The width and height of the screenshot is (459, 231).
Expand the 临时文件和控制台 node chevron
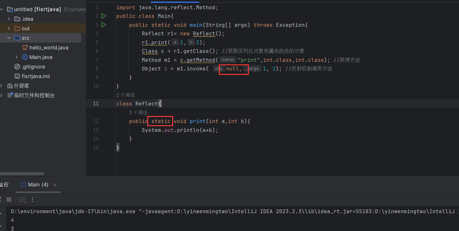pyautogui.click(x=2, y=95)
